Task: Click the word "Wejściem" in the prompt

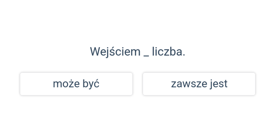Action: point(115,52)
